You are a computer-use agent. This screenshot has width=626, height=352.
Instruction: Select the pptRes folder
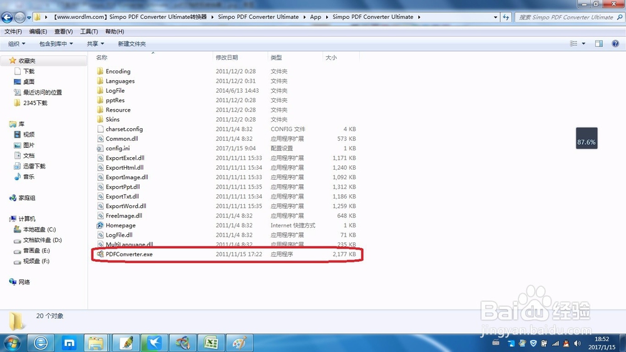[x=115, y=100]
